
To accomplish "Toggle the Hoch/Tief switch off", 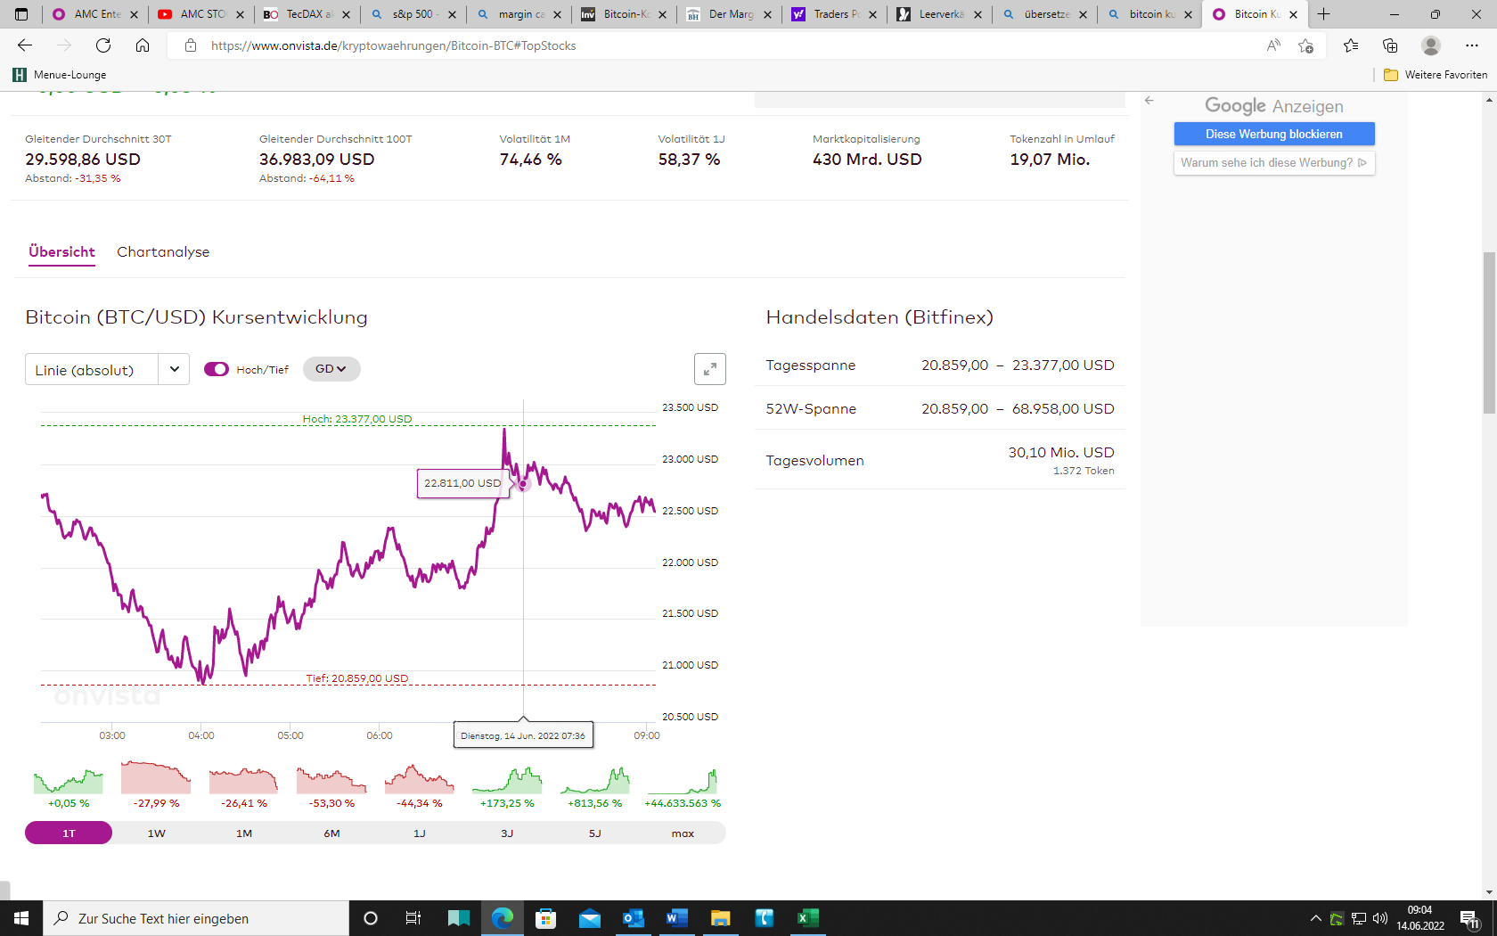I will coord(217,368).
